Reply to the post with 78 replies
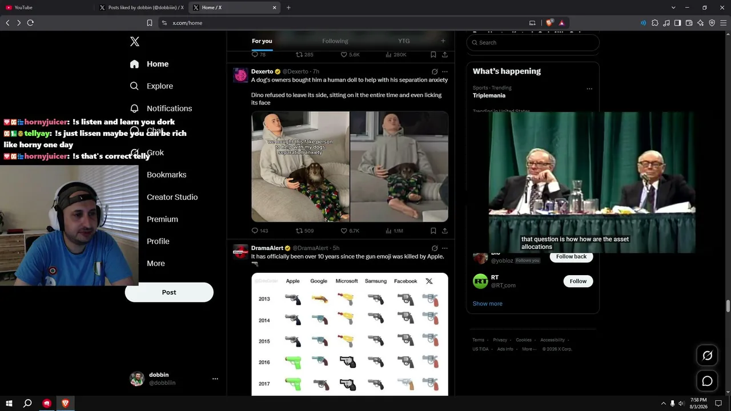This screenshot has width=731, height=411. (259, 55)
